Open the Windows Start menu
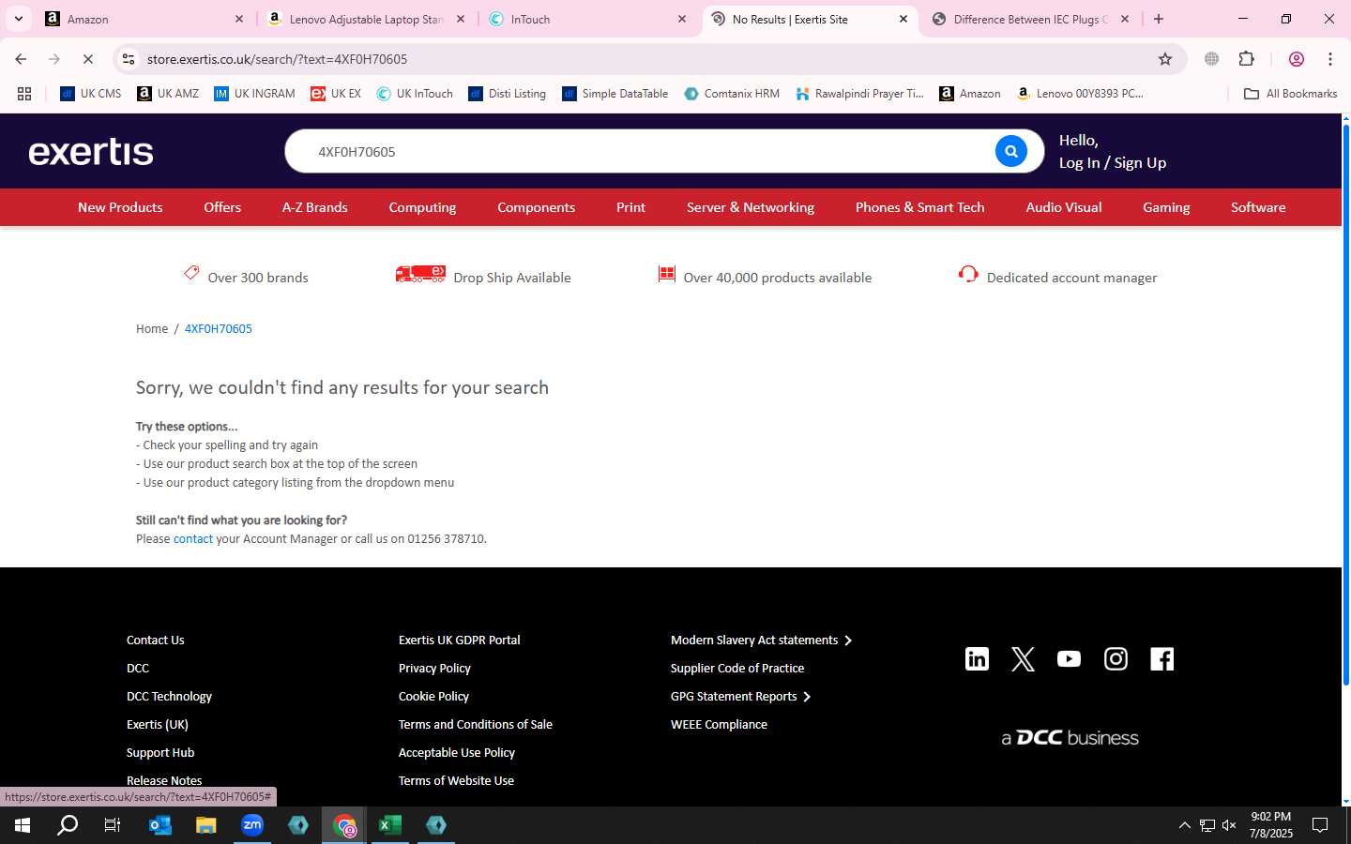Viewport: 1351px width, 844px height. click(23, 825)
